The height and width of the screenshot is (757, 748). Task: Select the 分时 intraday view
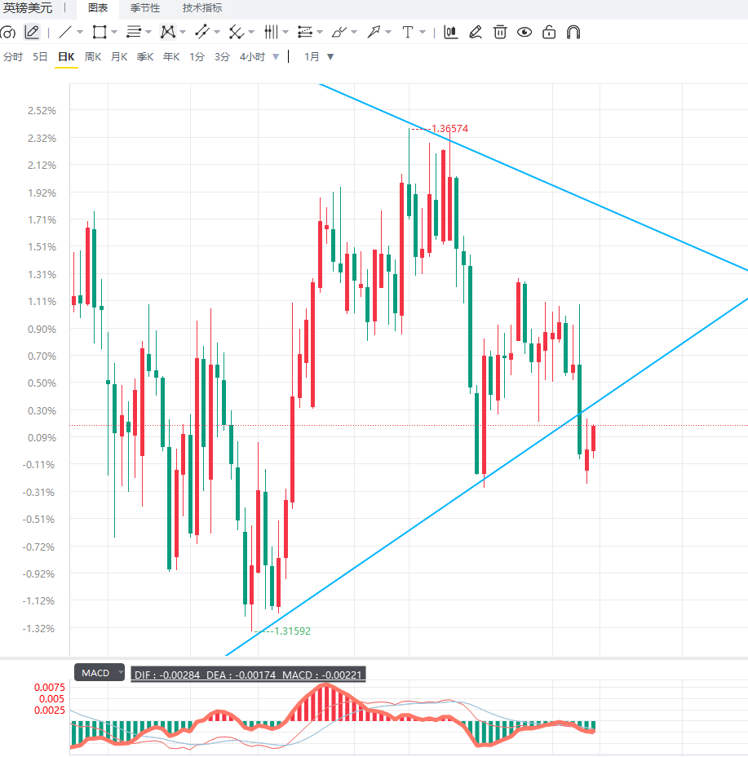point(13,57)
